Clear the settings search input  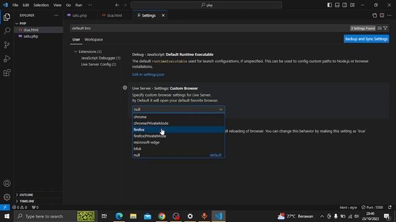pos(379,28)
